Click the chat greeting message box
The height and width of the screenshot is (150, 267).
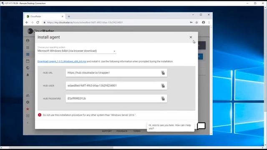pos(171,127)
